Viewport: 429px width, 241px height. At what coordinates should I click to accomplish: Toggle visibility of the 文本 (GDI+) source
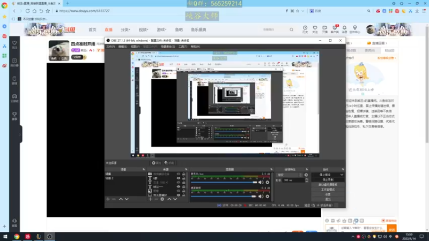point(179,182)
